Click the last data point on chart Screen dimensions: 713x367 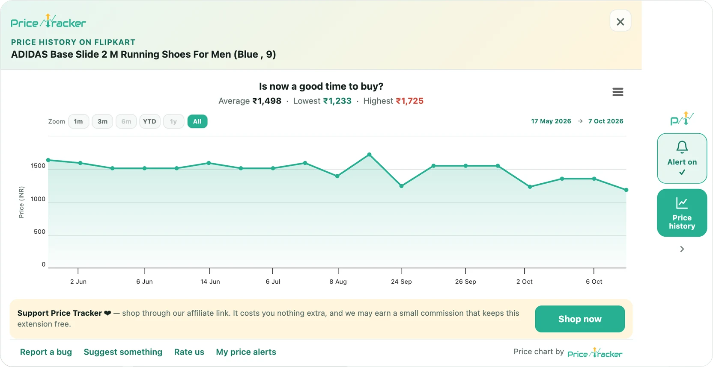[x=626, y=190]
